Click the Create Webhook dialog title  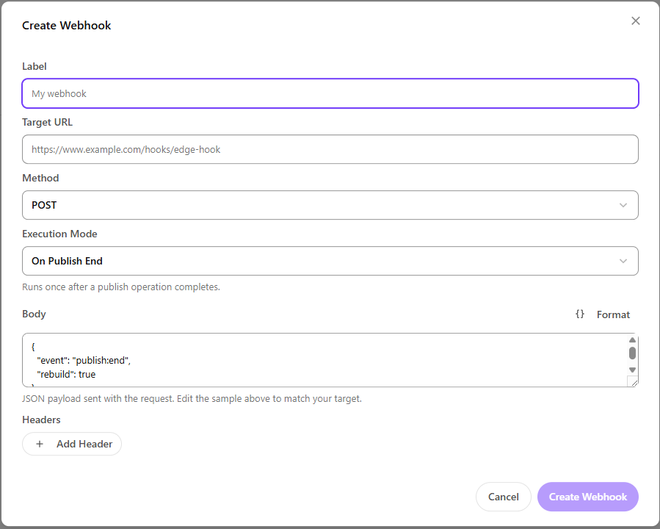pyautogui.click(x=67, y=26)
